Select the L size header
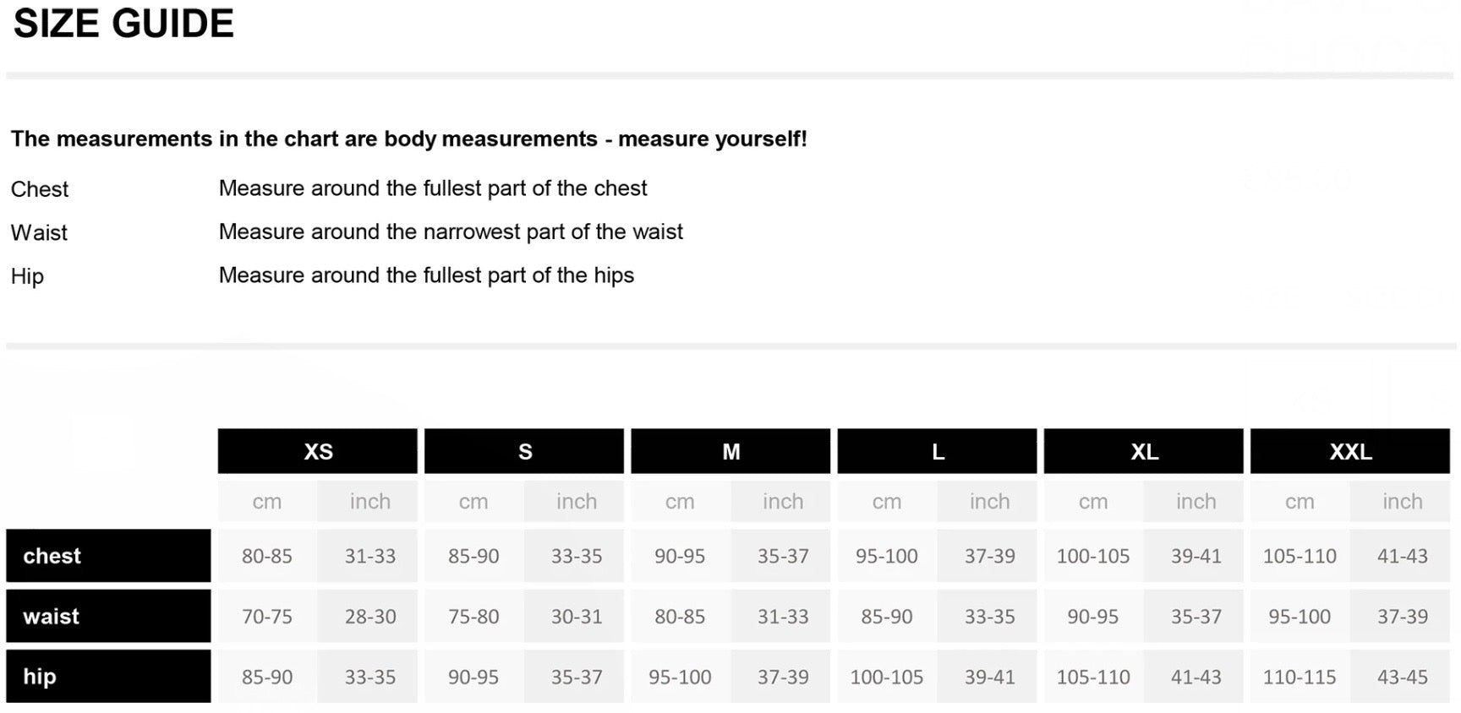 (x=937, y=452)
